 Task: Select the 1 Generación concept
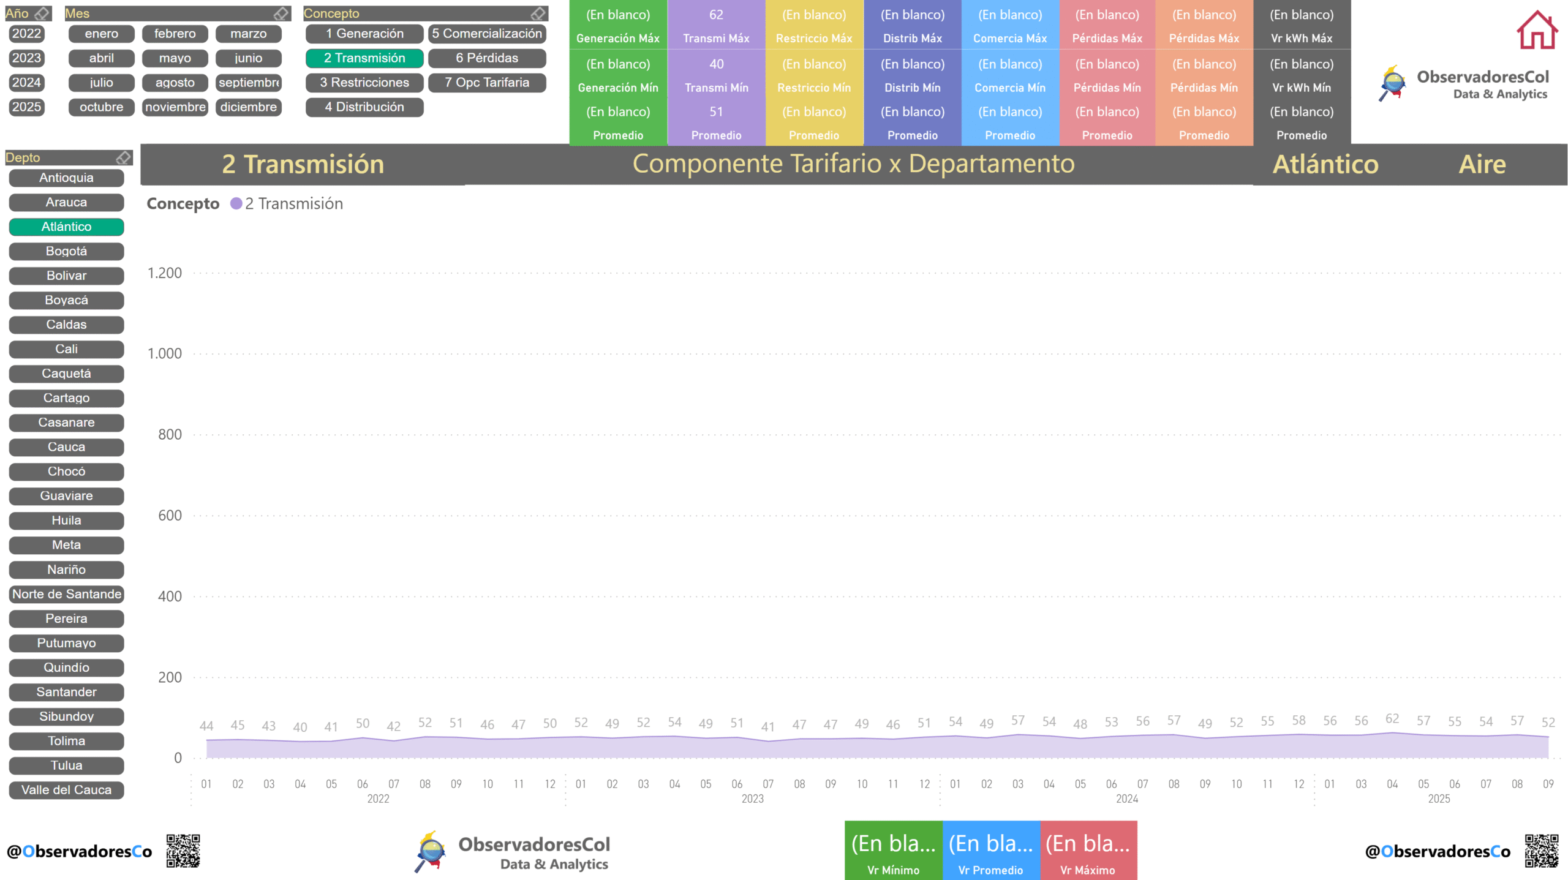click(364, 34)
